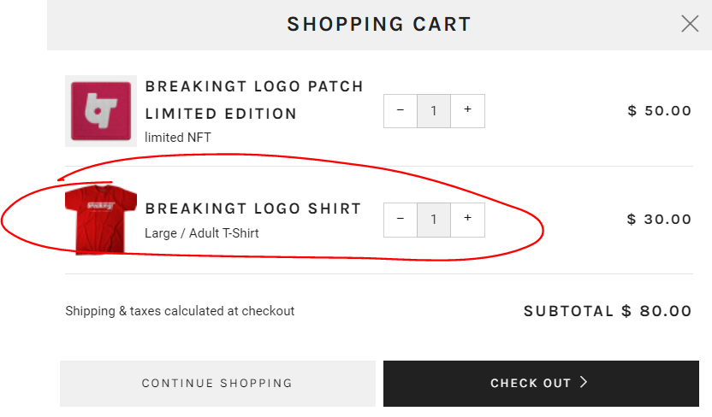Image resolution: width=712 pixels, height=417 pixels.
Task: Click the $ 50.00 patch price
Action: 659,110
